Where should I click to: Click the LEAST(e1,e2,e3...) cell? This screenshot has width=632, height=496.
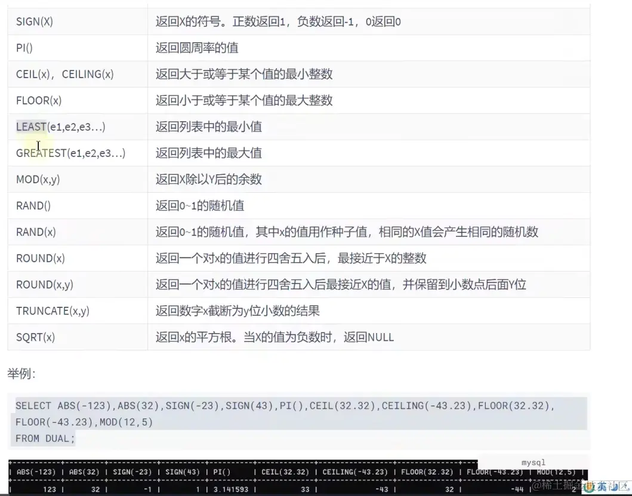pos(78,127)
